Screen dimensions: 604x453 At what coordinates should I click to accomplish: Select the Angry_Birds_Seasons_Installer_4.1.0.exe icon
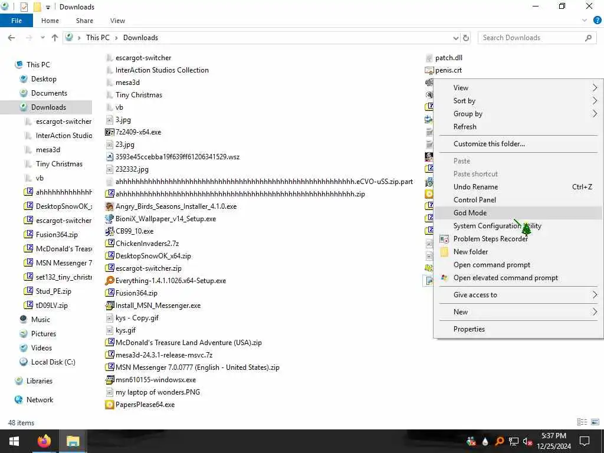(109, 206)
